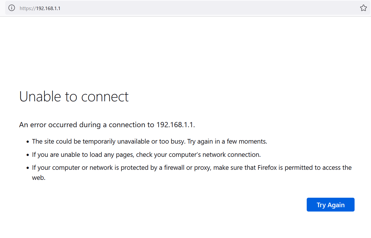Bookmark this page with the star icon
This screenshot has height=238, width=371.
(x=363, y=8)
